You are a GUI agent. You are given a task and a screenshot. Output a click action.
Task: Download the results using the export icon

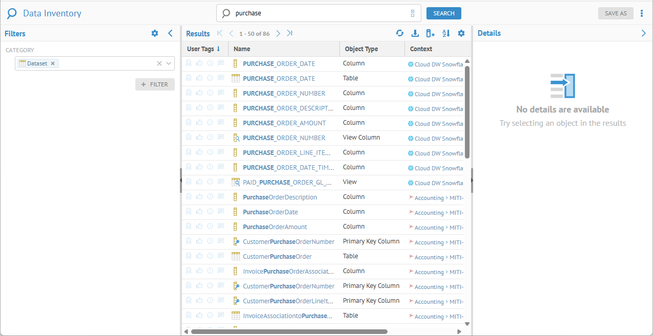click(415, 33)
